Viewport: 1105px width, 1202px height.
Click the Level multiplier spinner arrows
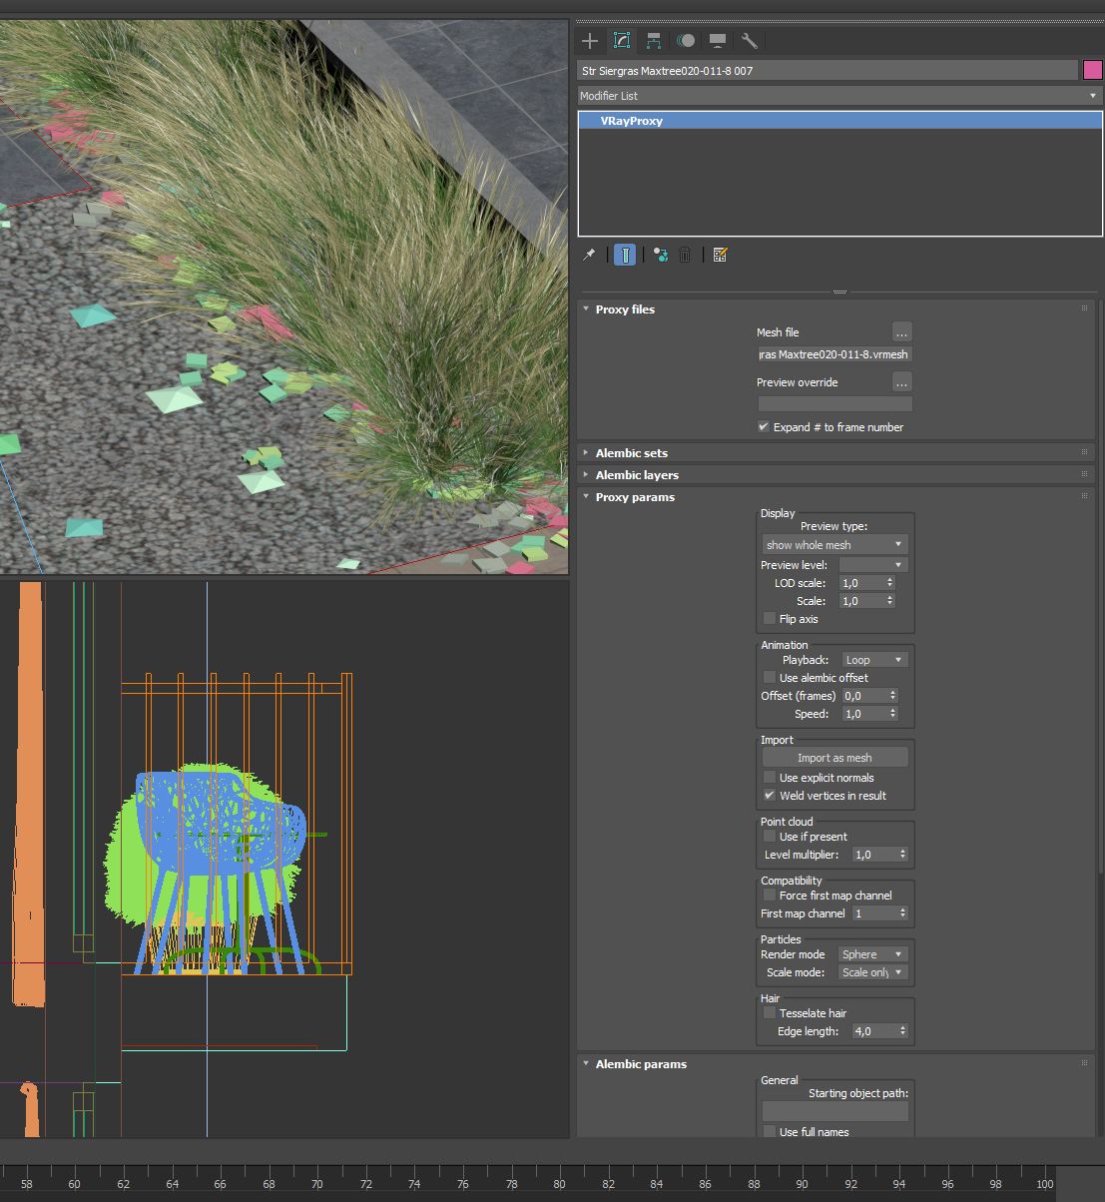coord(902,855)
